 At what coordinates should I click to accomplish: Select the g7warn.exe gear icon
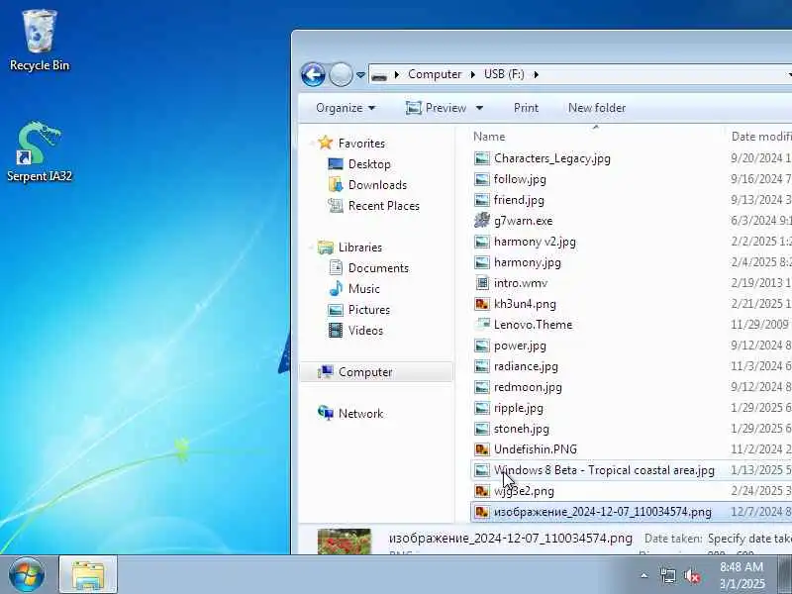(482, 221)
